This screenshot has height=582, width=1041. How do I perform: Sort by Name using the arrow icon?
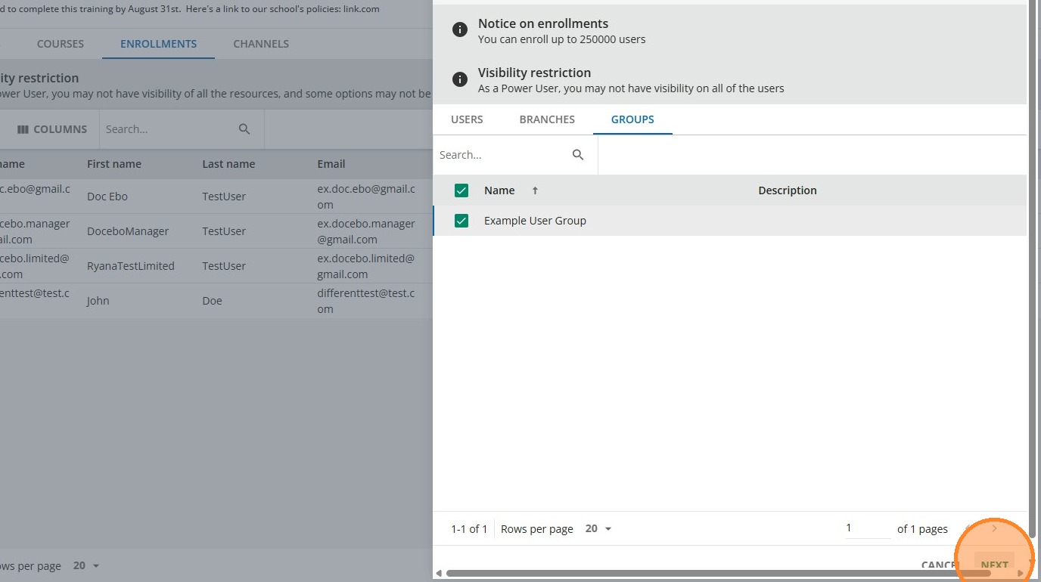tap(535, 190)
